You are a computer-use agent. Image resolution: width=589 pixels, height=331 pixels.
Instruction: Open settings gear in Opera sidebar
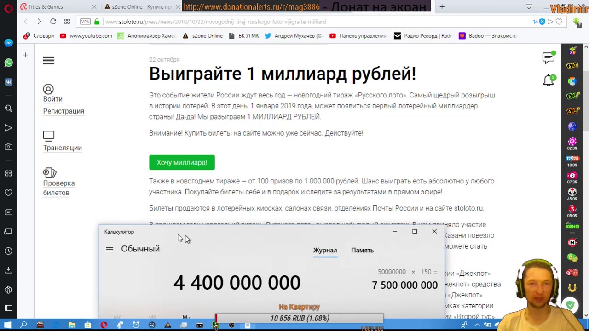click(8, 290)
